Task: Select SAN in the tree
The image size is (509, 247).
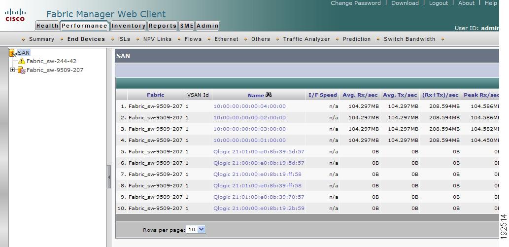Action: (x=23, y=53)
